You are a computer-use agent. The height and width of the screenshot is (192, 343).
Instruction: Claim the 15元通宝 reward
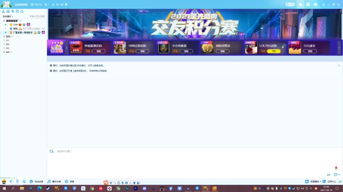(310, 51)
